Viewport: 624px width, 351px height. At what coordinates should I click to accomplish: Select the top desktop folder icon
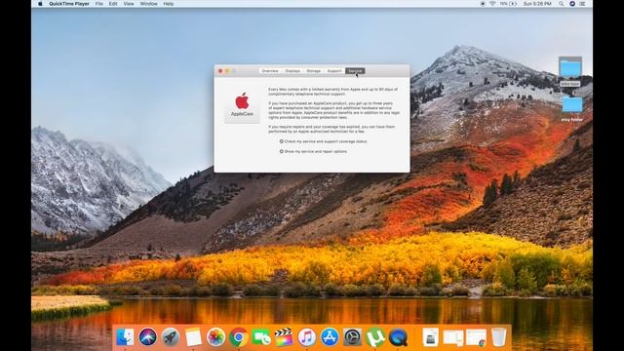coord(570,67)
